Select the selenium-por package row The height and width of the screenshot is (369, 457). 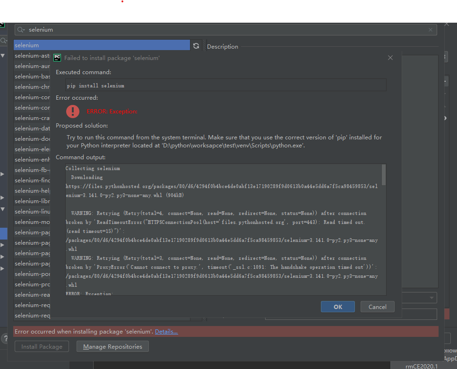click(32, 274)
